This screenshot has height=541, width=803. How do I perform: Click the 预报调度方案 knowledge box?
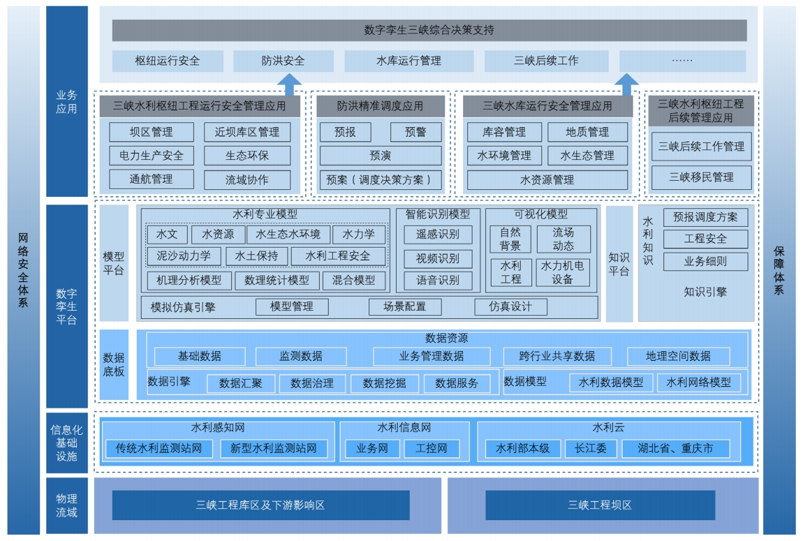(706, 218)
